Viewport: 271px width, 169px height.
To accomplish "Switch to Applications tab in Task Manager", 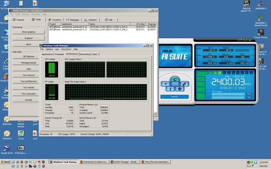I will 47,54.
